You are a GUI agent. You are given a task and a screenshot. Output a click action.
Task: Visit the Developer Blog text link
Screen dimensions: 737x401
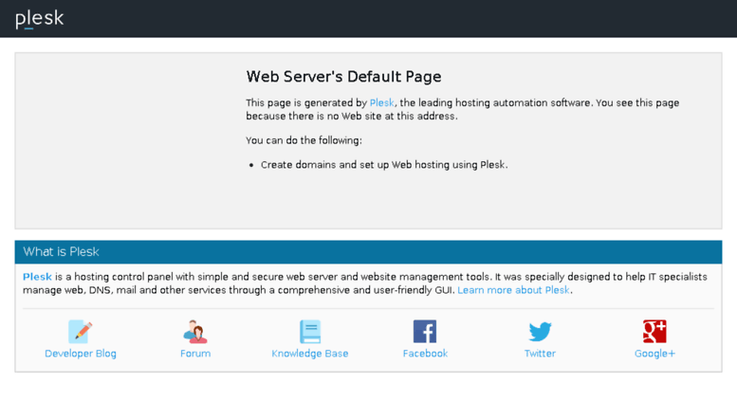tap(81, 354)
